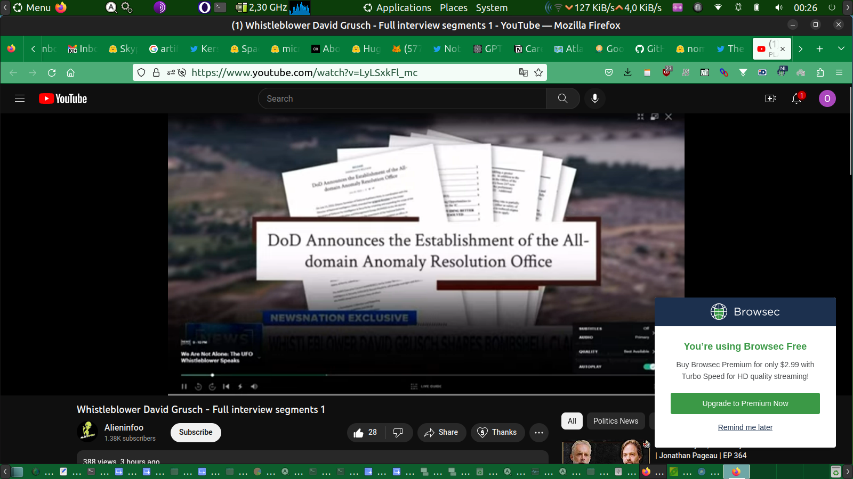Rewind the video ten seconds
Image resolution: width=853 pixels, height=479 pixels.
point(198,386)
